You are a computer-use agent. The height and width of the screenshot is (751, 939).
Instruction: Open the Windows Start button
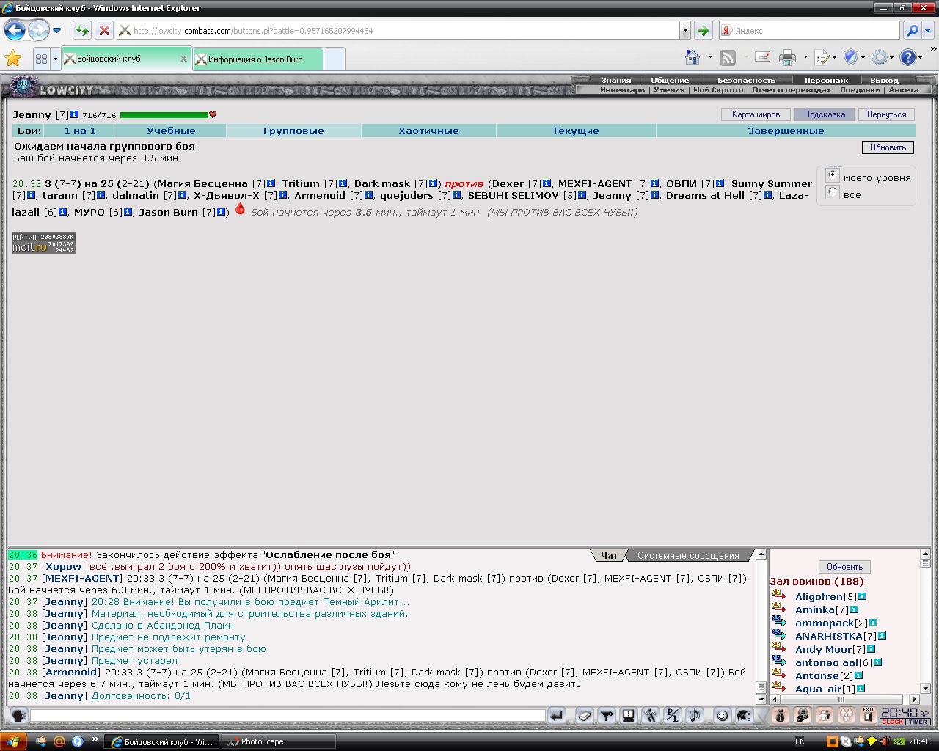[x=13, y=741]
